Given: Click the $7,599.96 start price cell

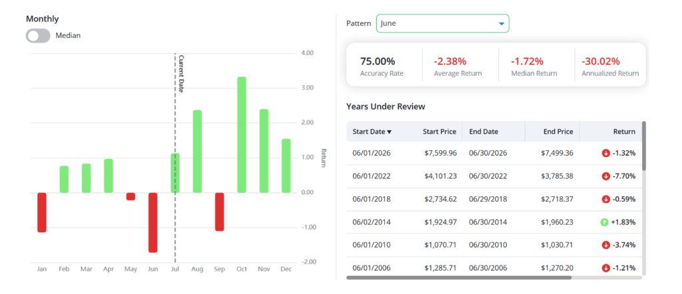Looking at the screenshot, I should 441,153.
